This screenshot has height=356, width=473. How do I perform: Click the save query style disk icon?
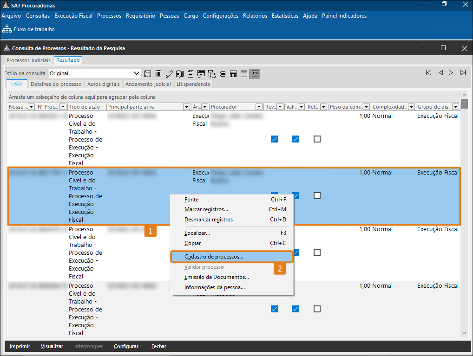coord(148,73)
